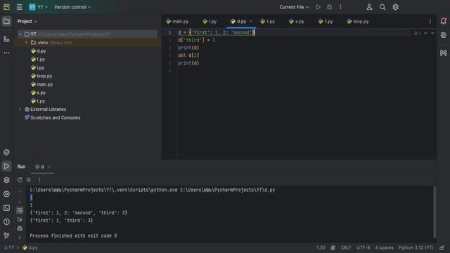This screenshot has width=450, height=253.
Task: Switch to the s.py tab
Action: 297,22
